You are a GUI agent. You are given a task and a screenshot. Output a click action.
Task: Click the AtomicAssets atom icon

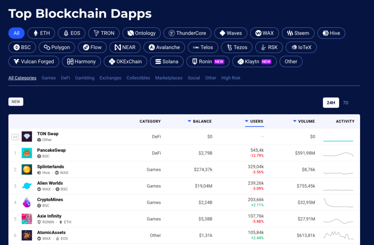(27, 235)
